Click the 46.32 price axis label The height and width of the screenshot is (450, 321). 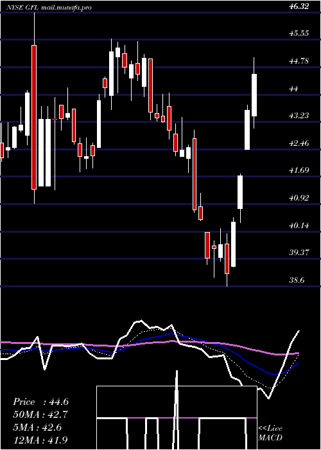pos(299,6)
